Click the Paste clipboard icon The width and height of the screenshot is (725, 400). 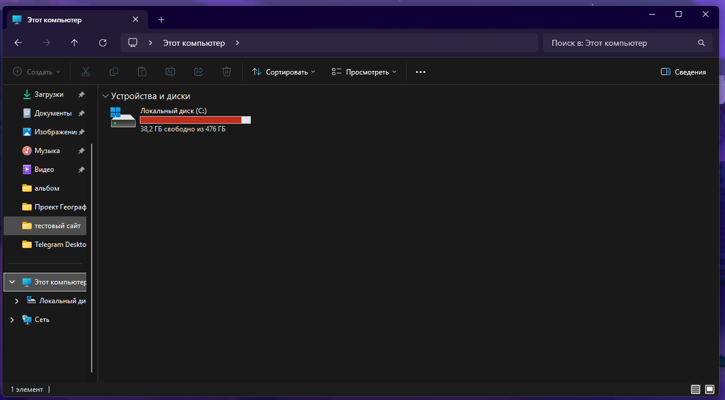click(x=142, y=72)
